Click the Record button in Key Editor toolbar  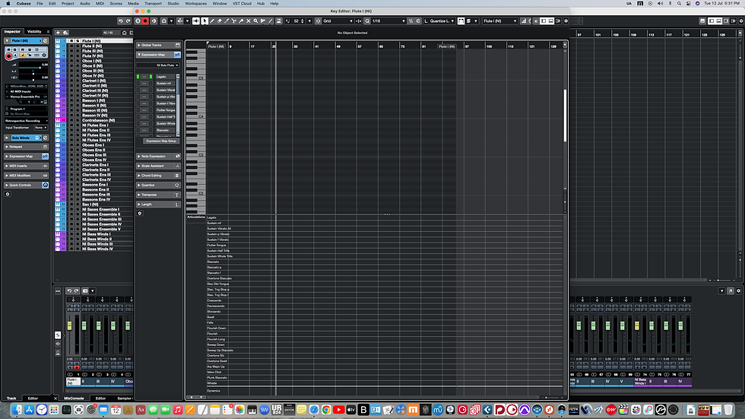click(x=145, y=21)
